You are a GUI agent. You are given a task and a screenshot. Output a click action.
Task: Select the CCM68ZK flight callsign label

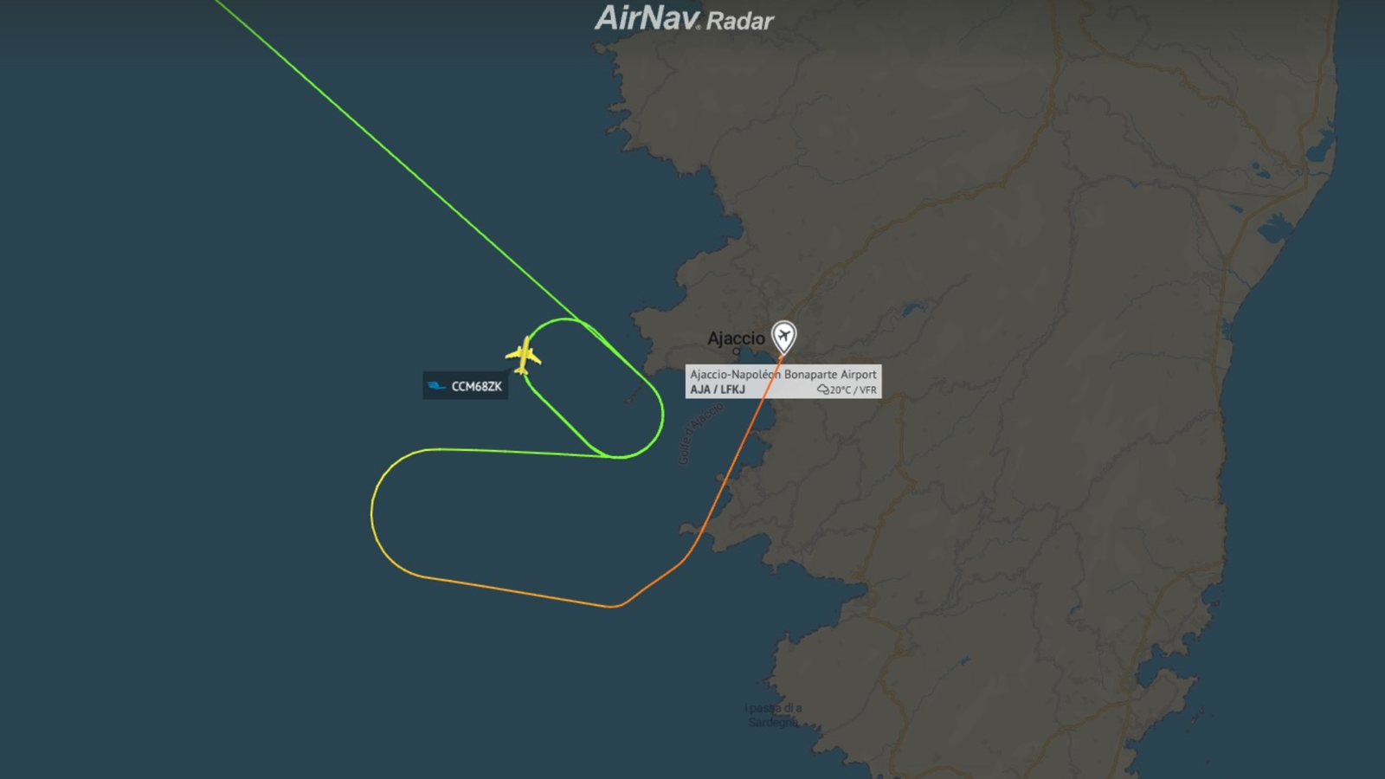click(476, 386)
